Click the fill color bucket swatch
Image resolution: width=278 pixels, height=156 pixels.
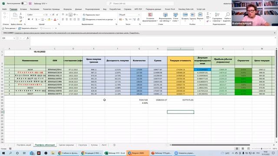(x=49, y=19)
